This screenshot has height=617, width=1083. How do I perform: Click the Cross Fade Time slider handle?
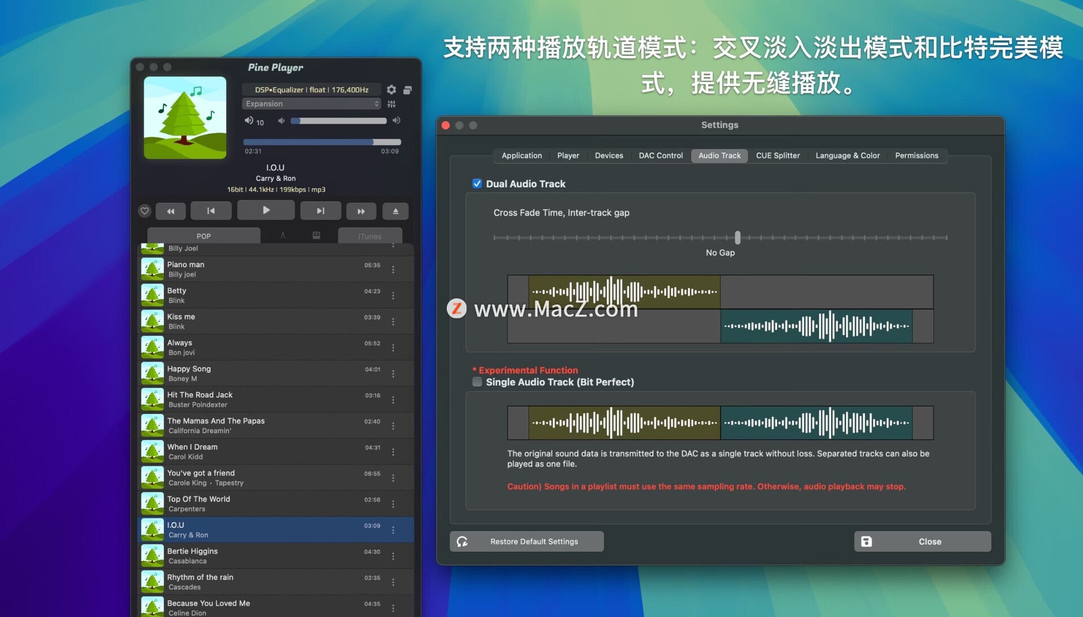click(737, 237)
